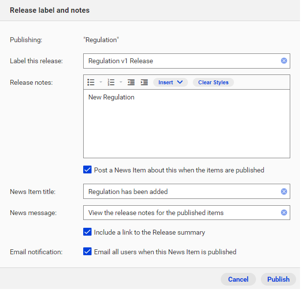This screenshot has height=290, width=301.
Task: Uncheck Post a News Item checkbox
Action: click(x=87, y=170)
